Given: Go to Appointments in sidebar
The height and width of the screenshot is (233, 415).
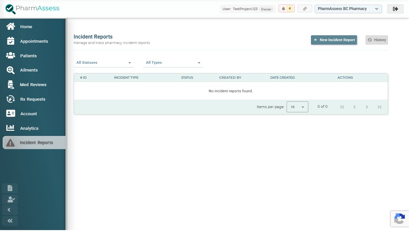Looking at the screenshot, I should point(34,41).
